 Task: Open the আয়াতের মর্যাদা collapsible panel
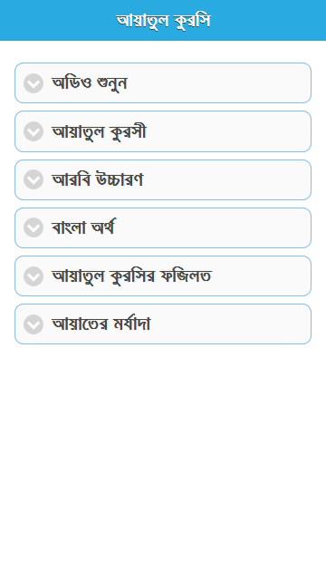click(163, 324)
